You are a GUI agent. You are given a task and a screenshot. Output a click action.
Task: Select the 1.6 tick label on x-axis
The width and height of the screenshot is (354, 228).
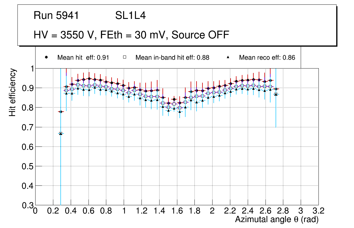[177, 211]
